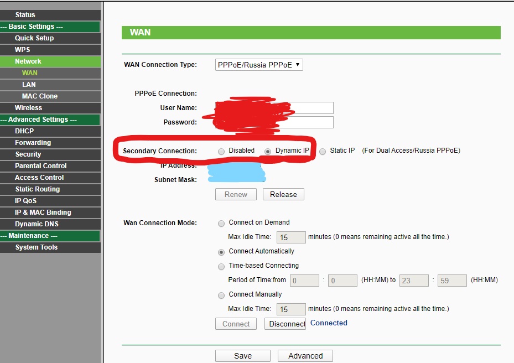Click the Connect on Demand Max Idle Time field

click(290, 237)
